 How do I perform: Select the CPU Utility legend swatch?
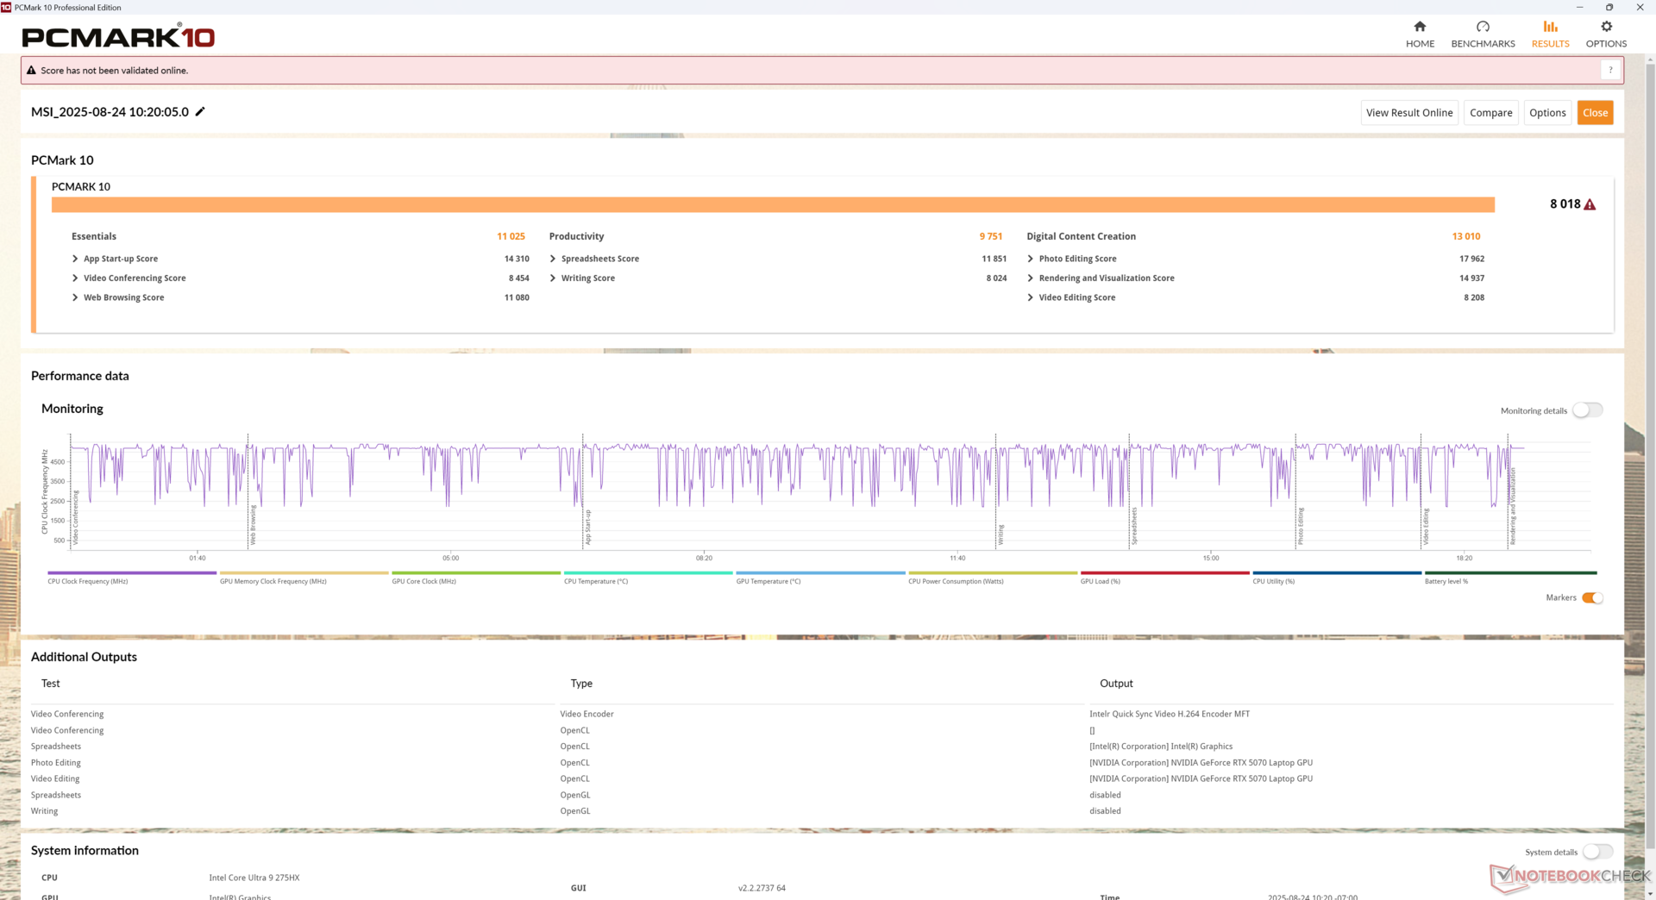pos(1337,572)
